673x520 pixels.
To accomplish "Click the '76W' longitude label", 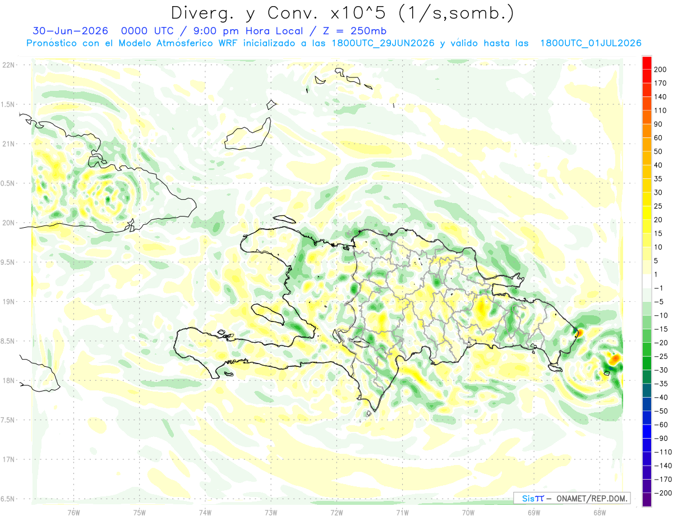I will 73,512.
